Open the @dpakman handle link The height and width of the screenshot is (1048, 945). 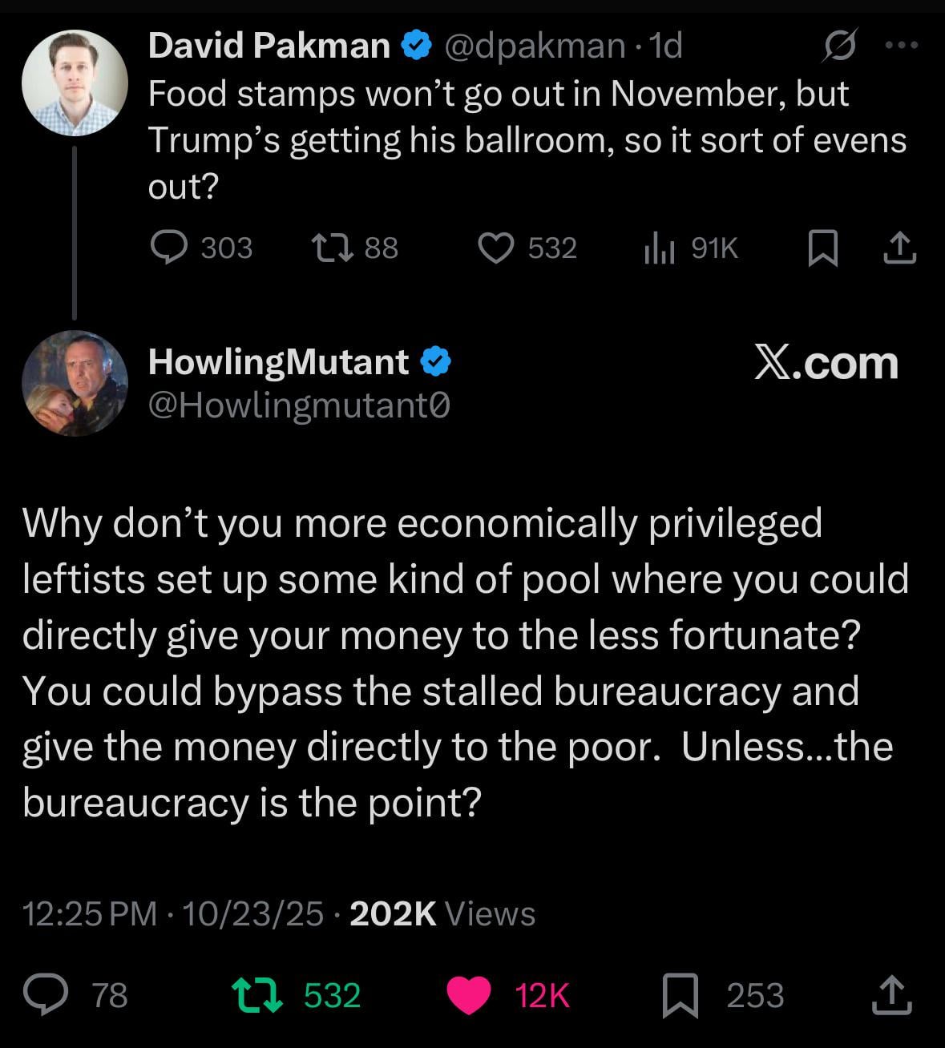point(535,46)
